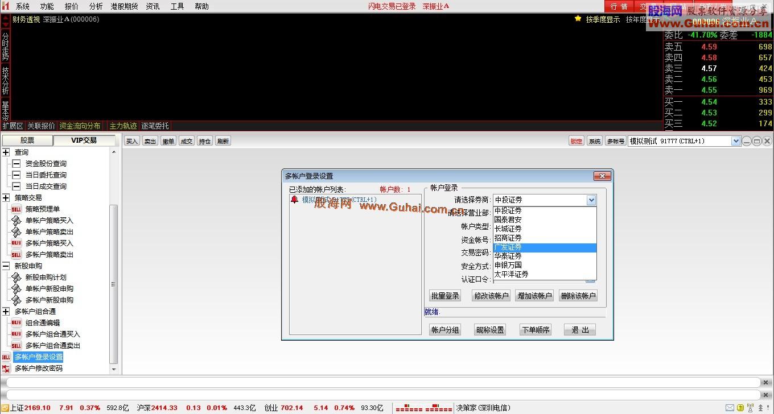Click the 买入 toolbar button

[132, 141]
